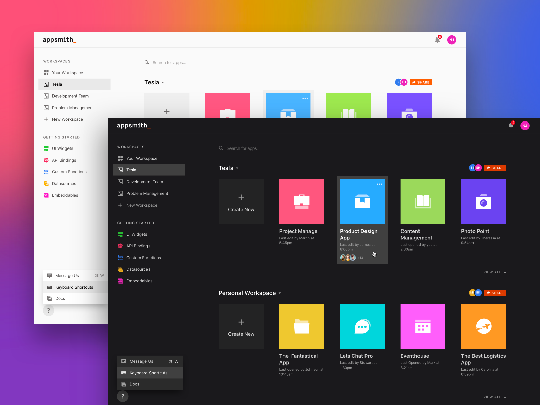
Task: Select the Development Team workspace
Action: tap(144, 182)
